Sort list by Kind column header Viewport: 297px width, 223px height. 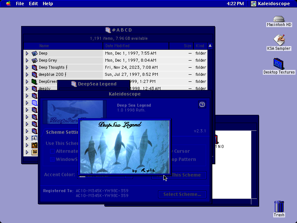(x=200, y=46)
